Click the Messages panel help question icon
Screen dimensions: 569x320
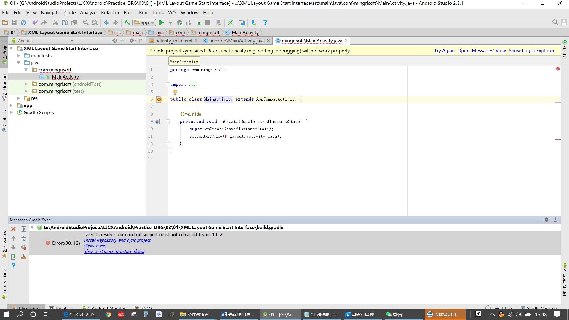tap(13, 266)
